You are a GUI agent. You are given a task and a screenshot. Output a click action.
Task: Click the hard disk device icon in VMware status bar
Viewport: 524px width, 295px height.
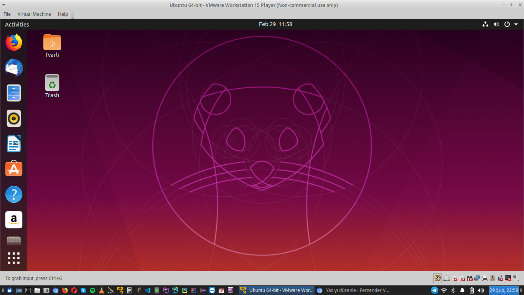(x=447, y=278)
